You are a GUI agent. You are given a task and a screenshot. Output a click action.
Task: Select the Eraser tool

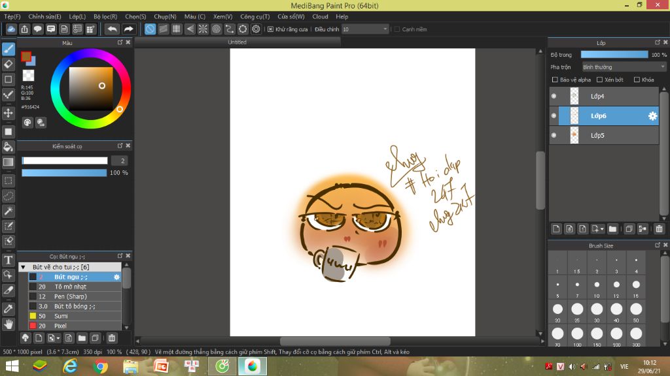[8, 65]
